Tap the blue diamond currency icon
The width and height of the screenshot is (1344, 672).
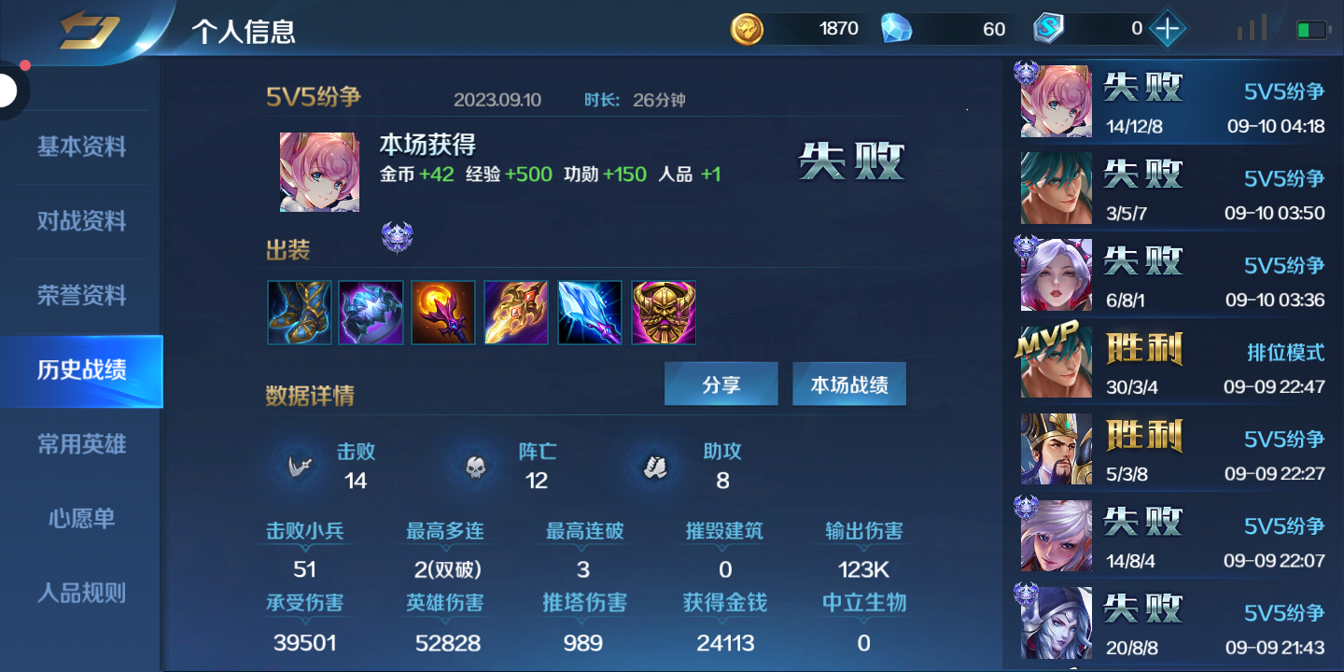(x=897, y=29)
